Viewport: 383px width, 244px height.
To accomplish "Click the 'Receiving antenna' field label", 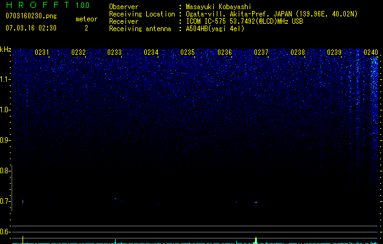I will click(140, 29).
